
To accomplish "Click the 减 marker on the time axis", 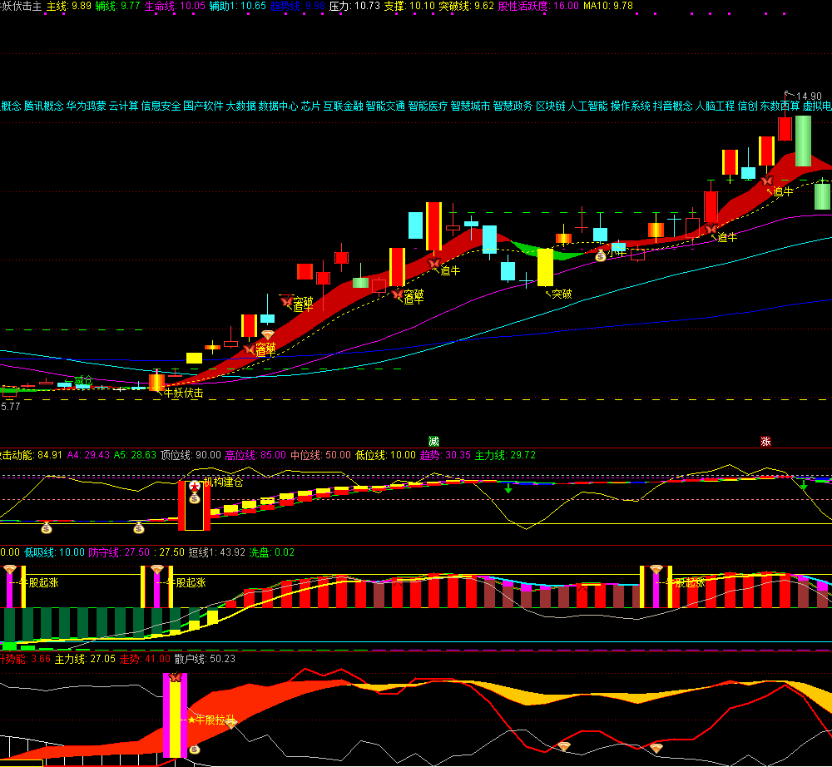I will pyautogui.click(x=433, y=441).
